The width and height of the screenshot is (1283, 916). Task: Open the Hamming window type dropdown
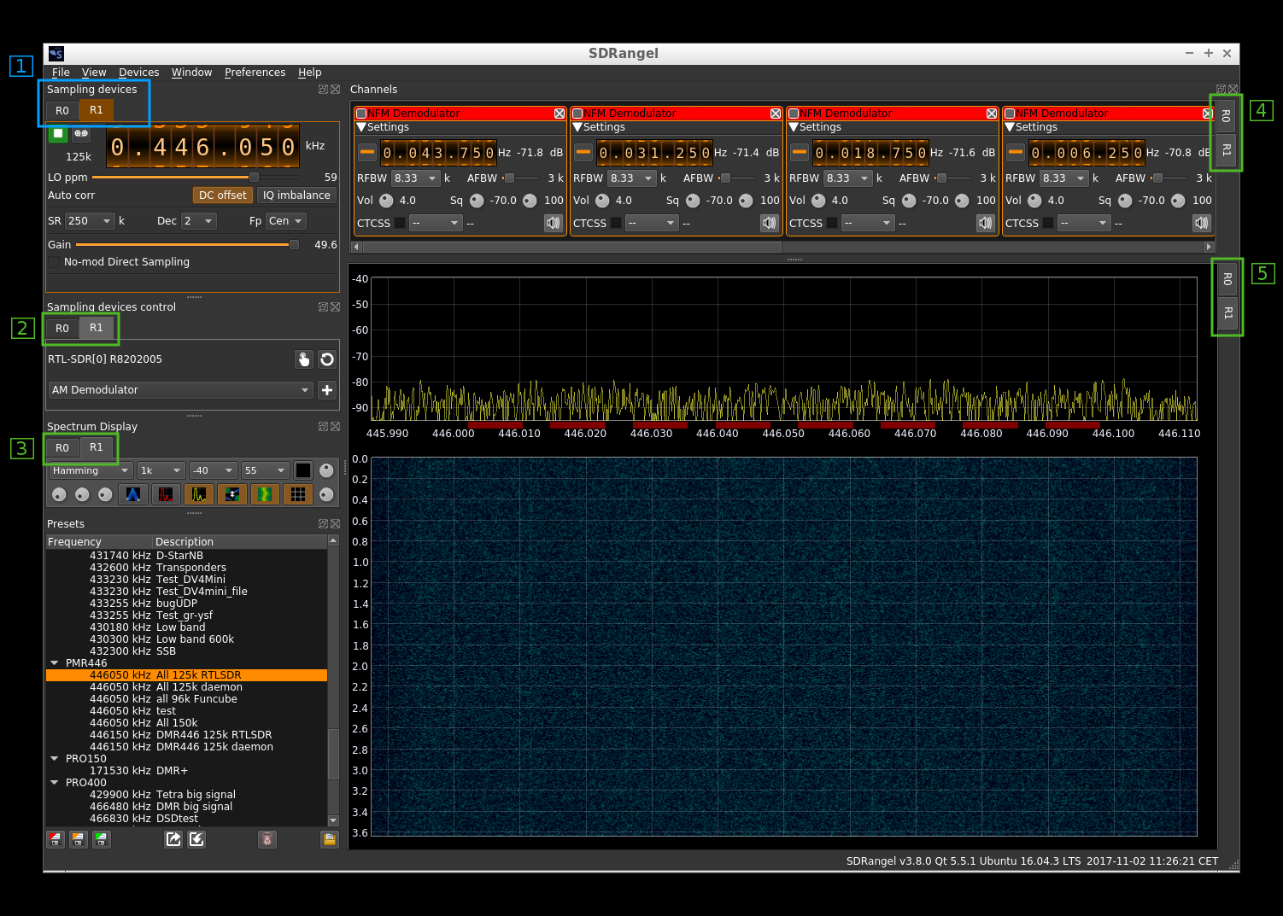(90, 470)
